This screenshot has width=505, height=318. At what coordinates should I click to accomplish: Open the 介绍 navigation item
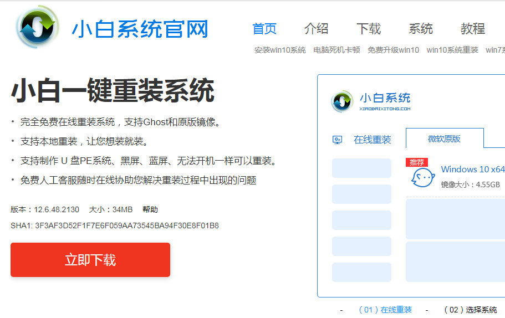[316, 29]
